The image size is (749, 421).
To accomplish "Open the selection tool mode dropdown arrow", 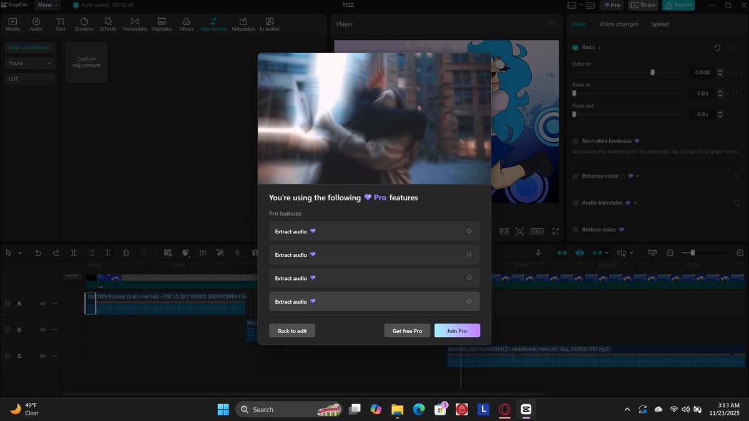I will [x=20, y=253].
